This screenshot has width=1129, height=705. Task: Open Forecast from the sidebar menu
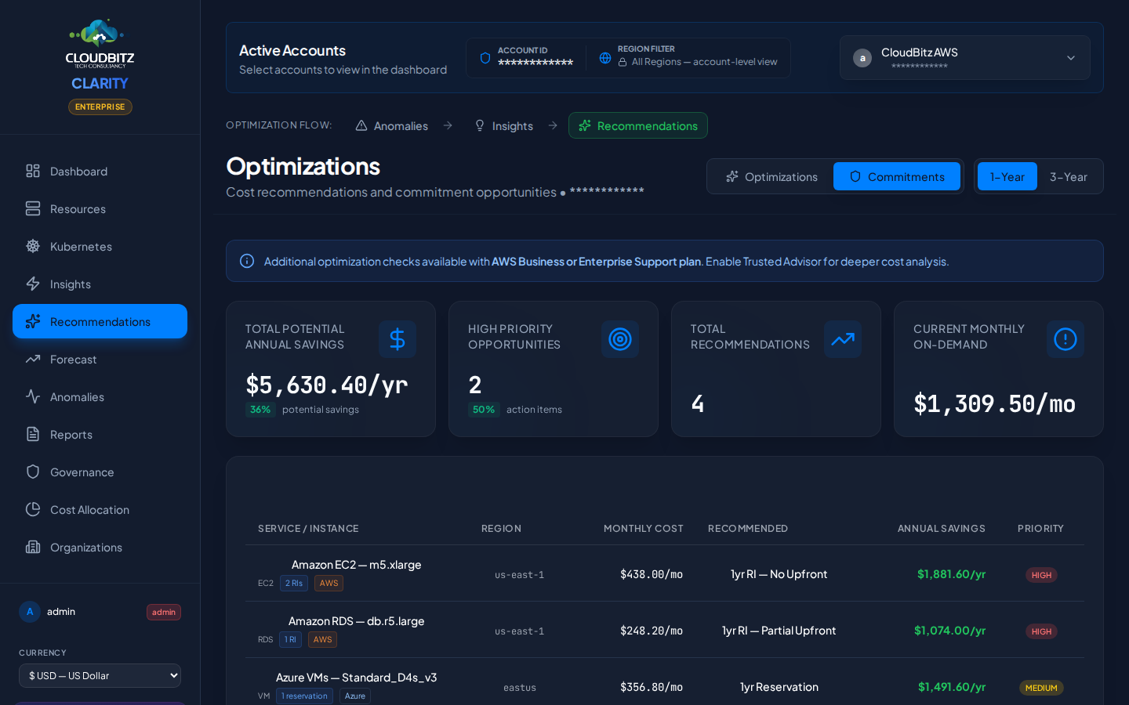coord(74,360)
